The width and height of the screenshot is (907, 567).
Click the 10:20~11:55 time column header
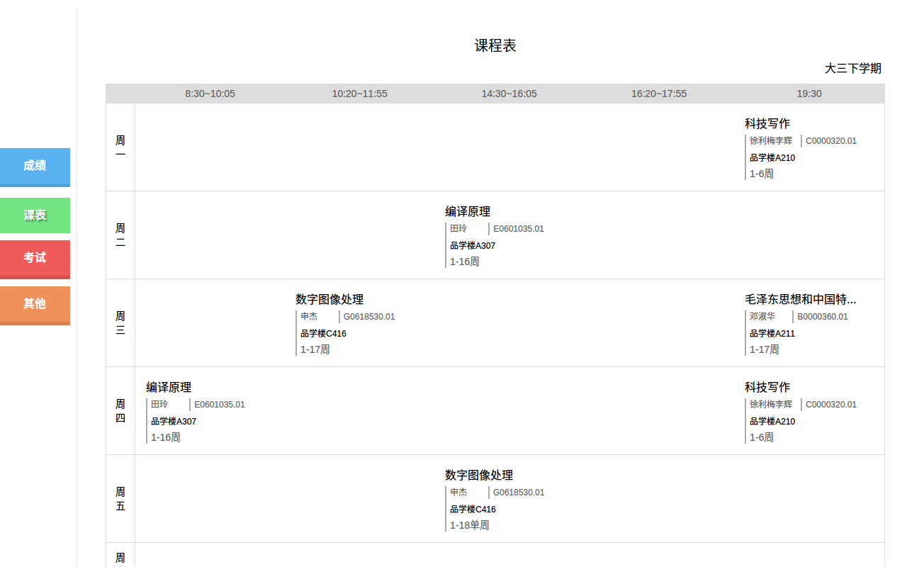[360, 94]
